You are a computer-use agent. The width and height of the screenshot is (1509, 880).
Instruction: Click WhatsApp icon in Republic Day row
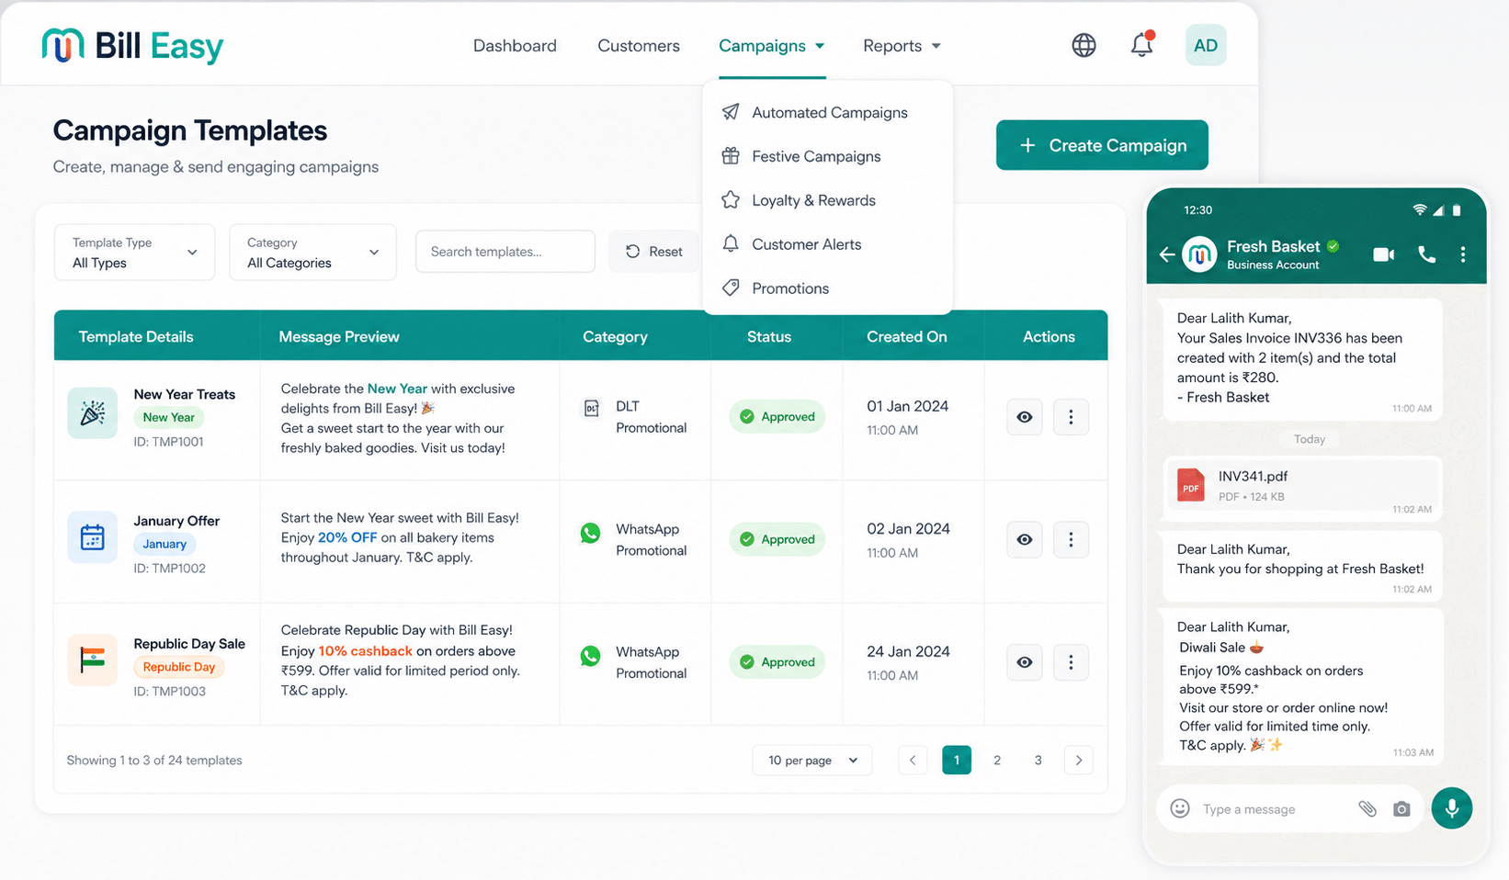(x=590, y=656)
